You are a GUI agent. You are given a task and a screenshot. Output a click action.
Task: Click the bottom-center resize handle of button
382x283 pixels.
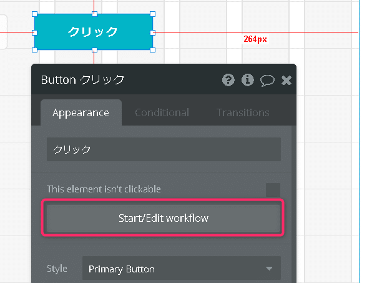coord(94,50)
